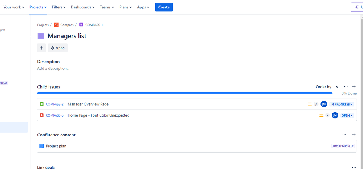The image size is (363, 169).
Task: Click Home Page - Font Color Unexpected summary
Action: click(x=98, y=115)
